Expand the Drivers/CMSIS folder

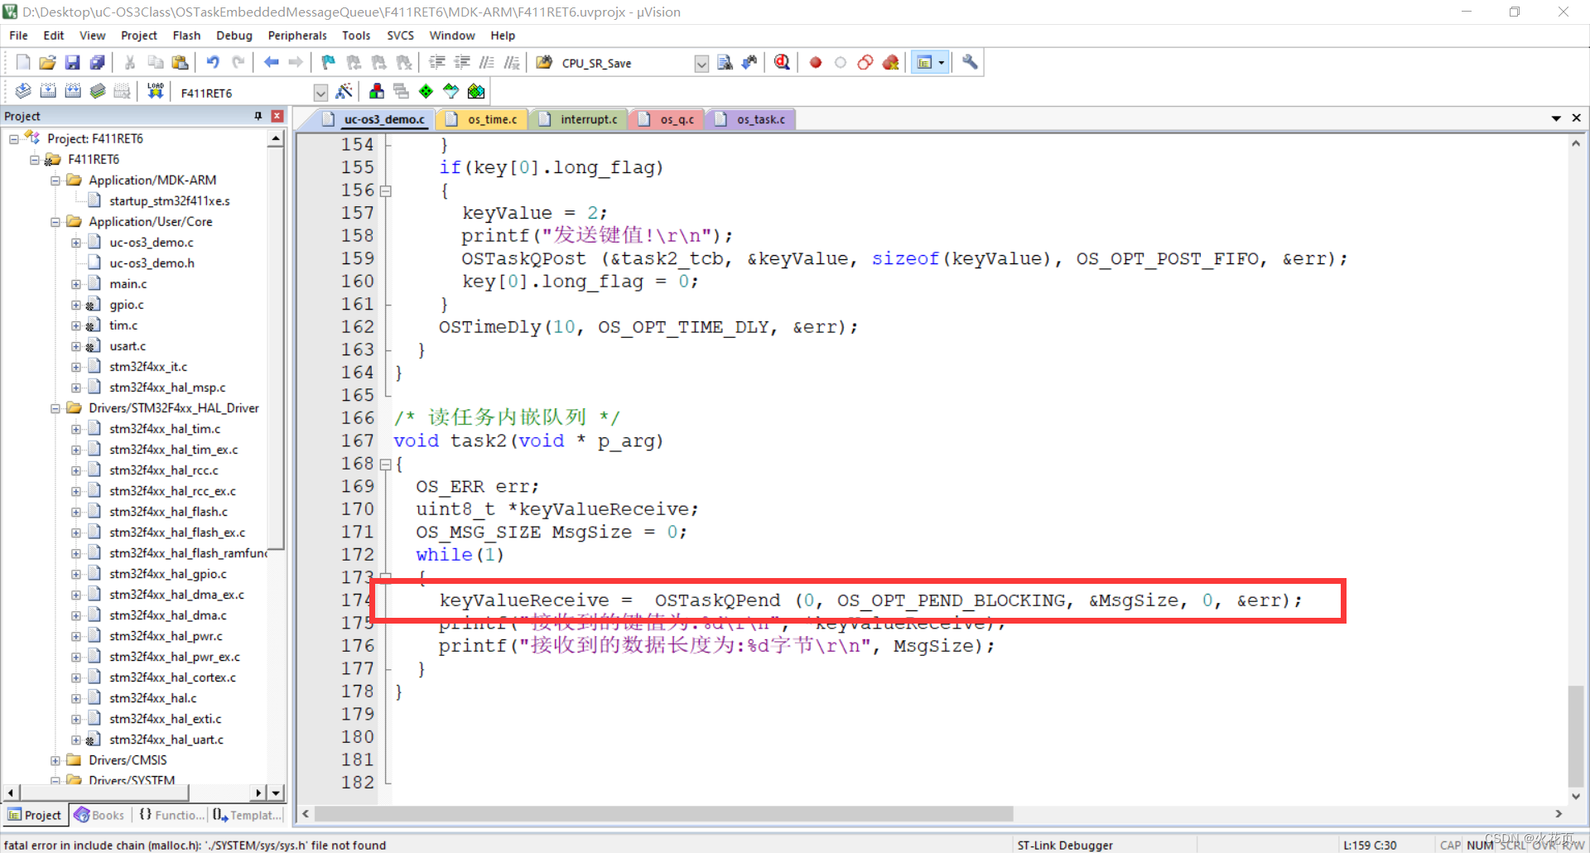click(x=55, y=760)
